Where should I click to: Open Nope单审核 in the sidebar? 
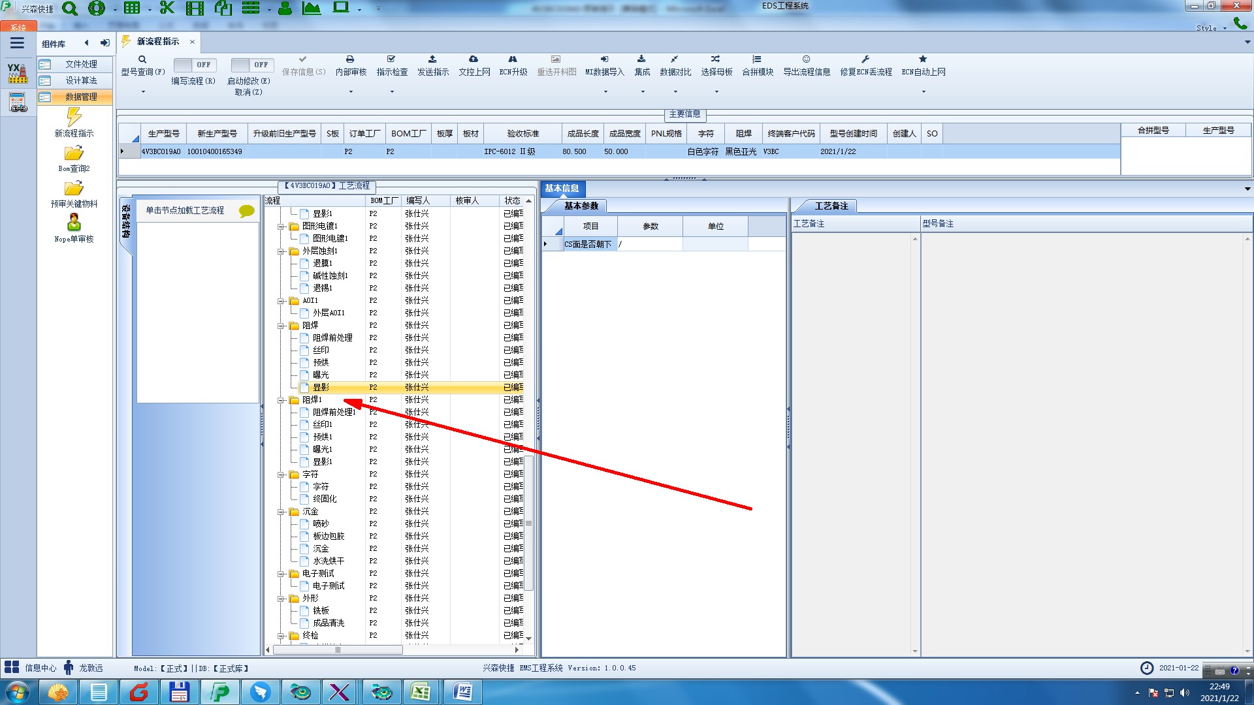point(74,223)
